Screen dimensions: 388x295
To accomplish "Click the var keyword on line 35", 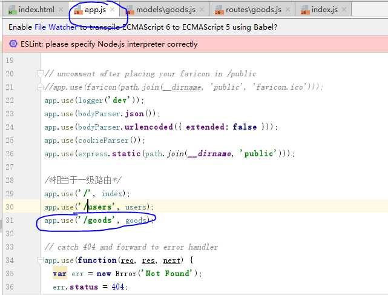I will (60, 274).
